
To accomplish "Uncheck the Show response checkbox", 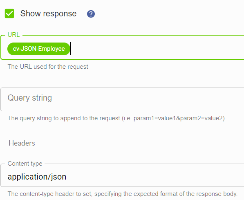I will coord(9,13).
